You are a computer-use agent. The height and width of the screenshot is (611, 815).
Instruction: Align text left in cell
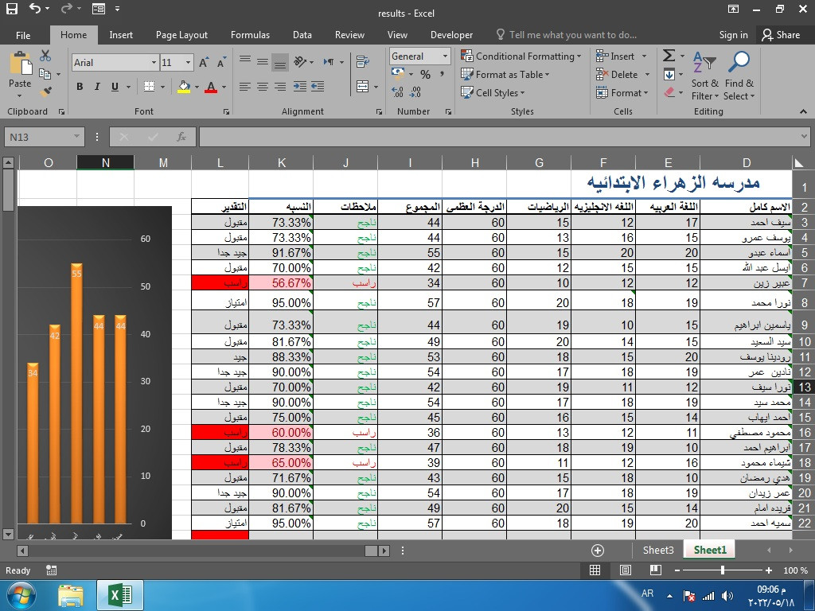tap(245, 86)
